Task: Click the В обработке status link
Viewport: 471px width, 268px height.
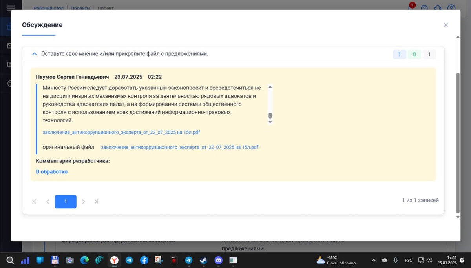Action: click(x=51, y=171)
